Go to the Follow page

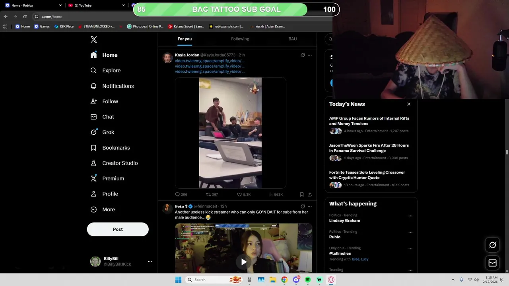click(104, 101)
